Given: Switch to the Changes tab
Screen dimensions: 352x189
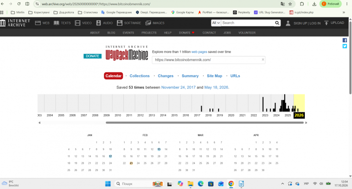Looking at the screenshot, I should [x=165, y=76].
